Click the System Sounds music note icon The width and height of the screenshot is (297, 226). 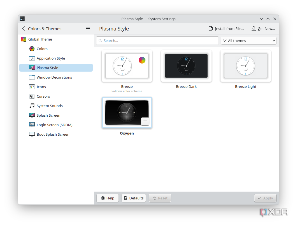tap(32, 105)
